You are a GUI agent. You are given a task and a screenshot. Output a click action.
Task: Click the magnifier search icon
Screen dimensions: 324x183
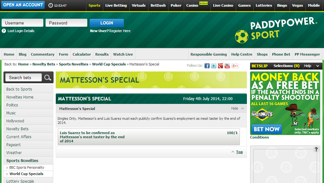pos(47,78)
